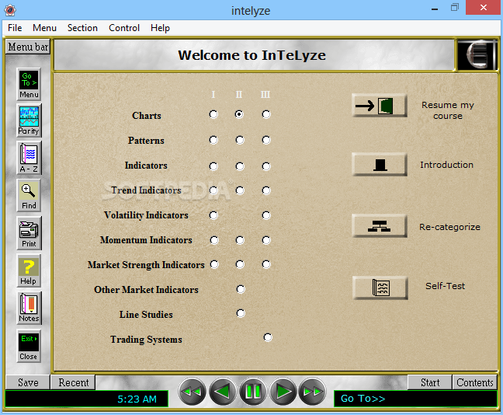
Task: Select Trend Indicators level II radio button
Action: [240, 190]
